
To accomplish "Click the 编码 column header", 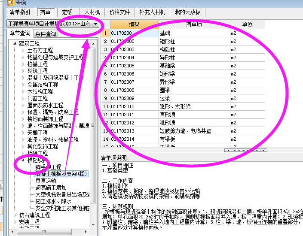I will coord(134,24).
